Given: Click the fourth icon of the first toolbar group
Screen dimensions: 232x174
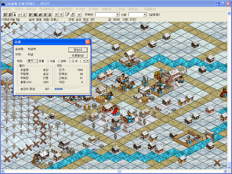Looking at the screenshot, I should click(19, 14).
